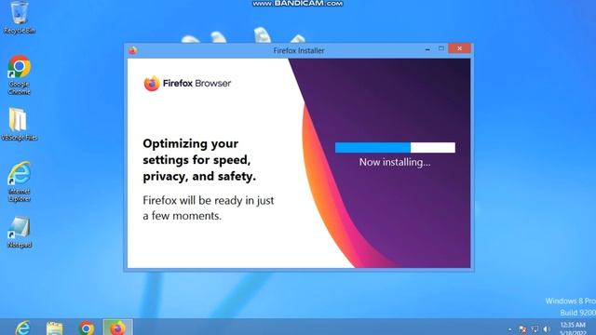
Task: Click the "Optimizing your settings" heading
Action: coord(199,160)
